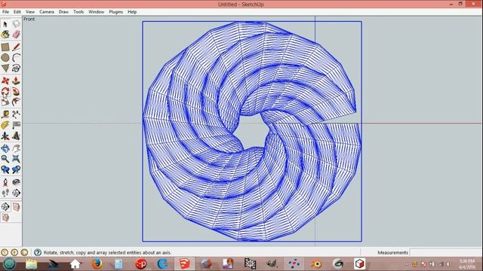Choose the Walk footprints tool
This screenshot has width=483, height=271.
click(x=5, y=193)
